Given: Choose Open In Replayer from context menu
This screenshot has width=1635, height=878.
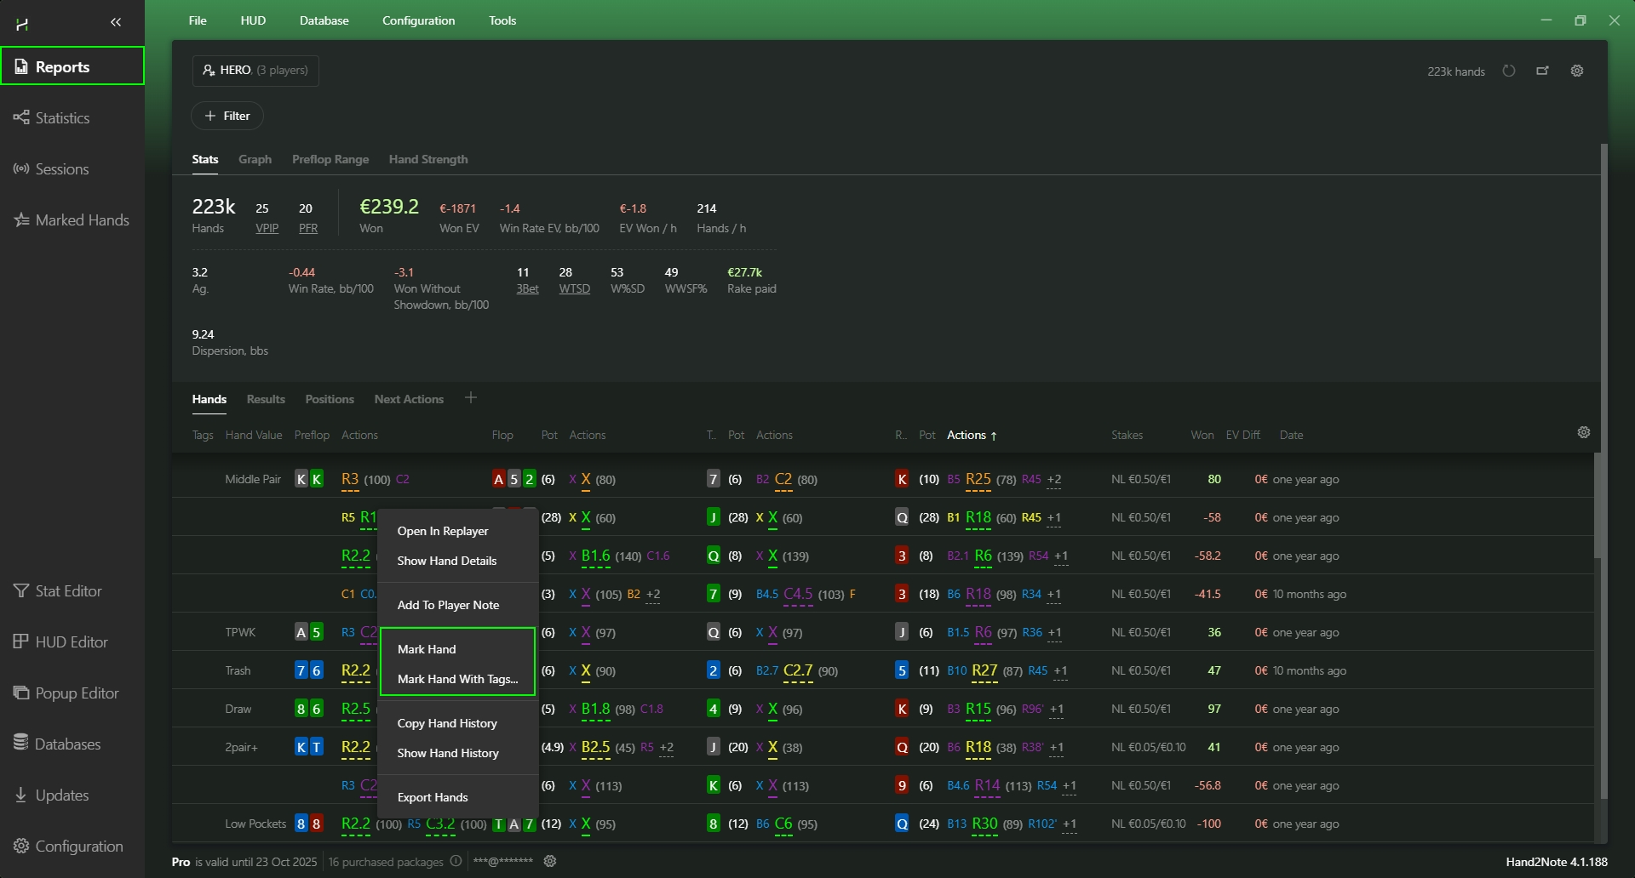Looking at the screenshot, I should tap(443, 531).
